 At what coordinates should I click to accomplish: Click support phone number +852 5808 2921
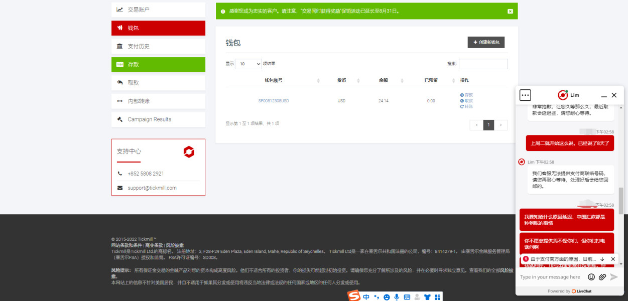[146, 174]
